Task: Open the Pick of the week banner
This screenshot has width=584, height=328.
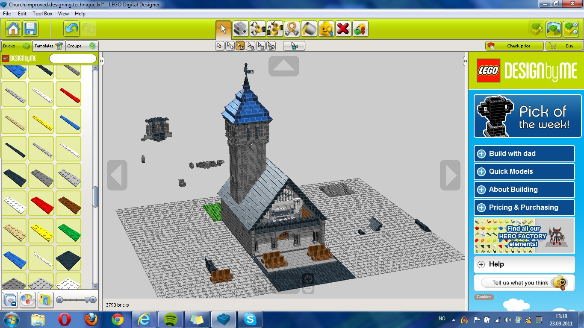Action: [528, 116]
